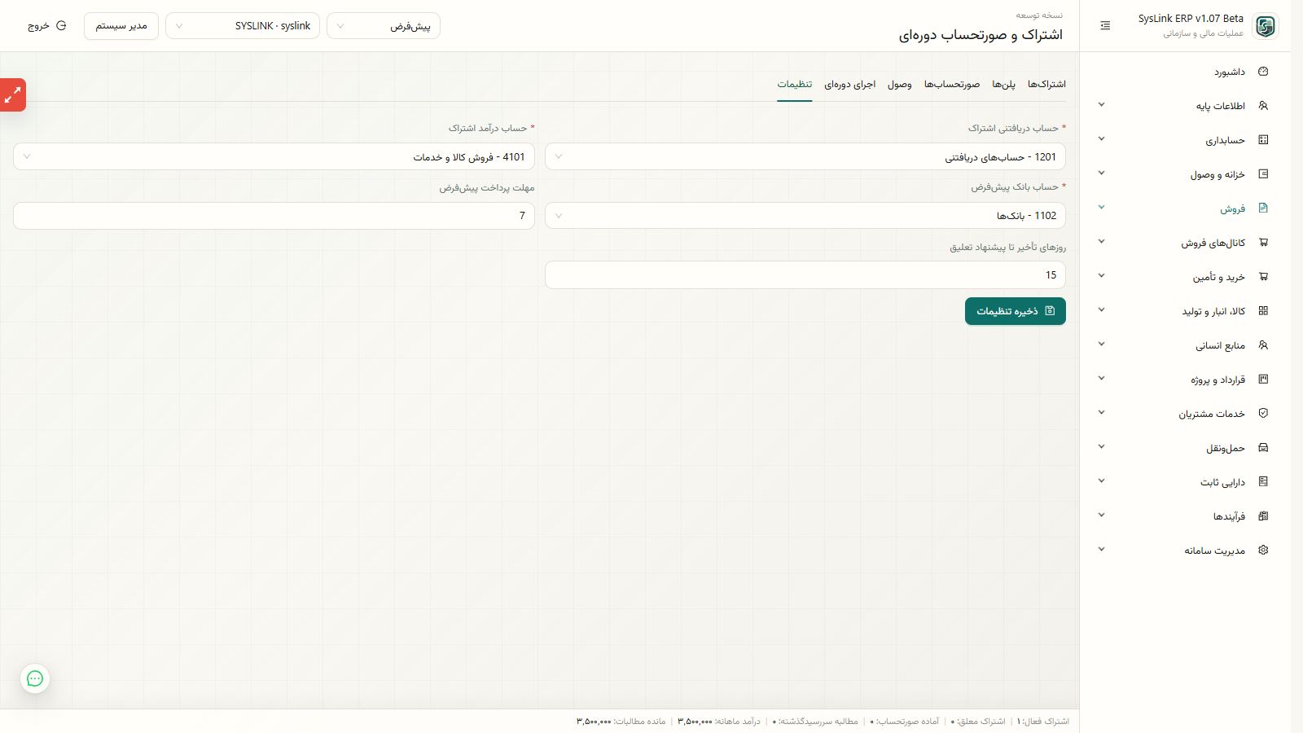The width and height of the screenshot is (1303, 733).
Task: Click the اشتراک فعال status bar entry
Action: click(1042, 722)
